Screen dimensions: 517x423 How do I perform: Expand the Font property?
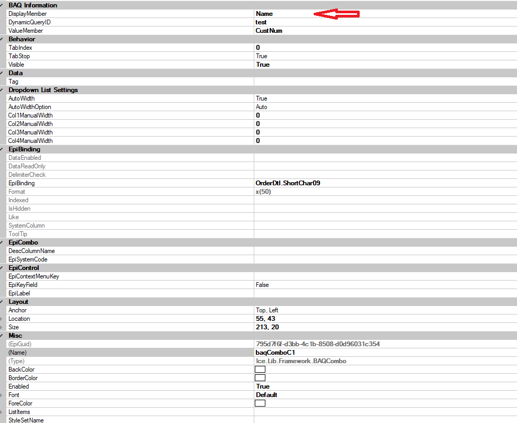[x=1, y=395]
